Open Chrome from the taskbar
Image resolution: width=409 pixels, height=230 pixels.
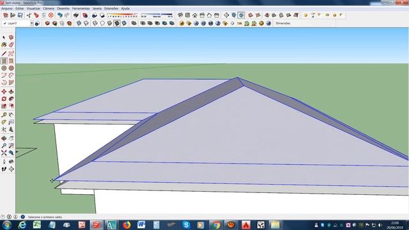click(x=216, y=225)
